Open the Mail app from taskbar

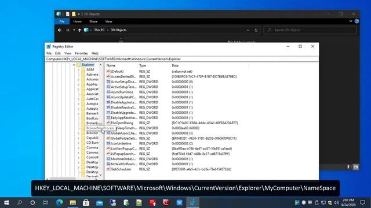(x=99, y=203)
